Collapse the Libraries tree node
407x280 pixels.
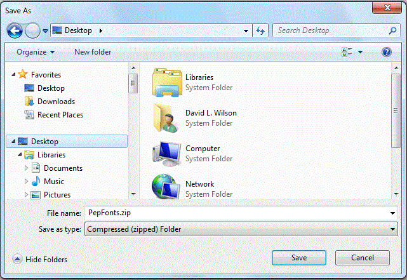pyautogui.click(x=20, y=155)
